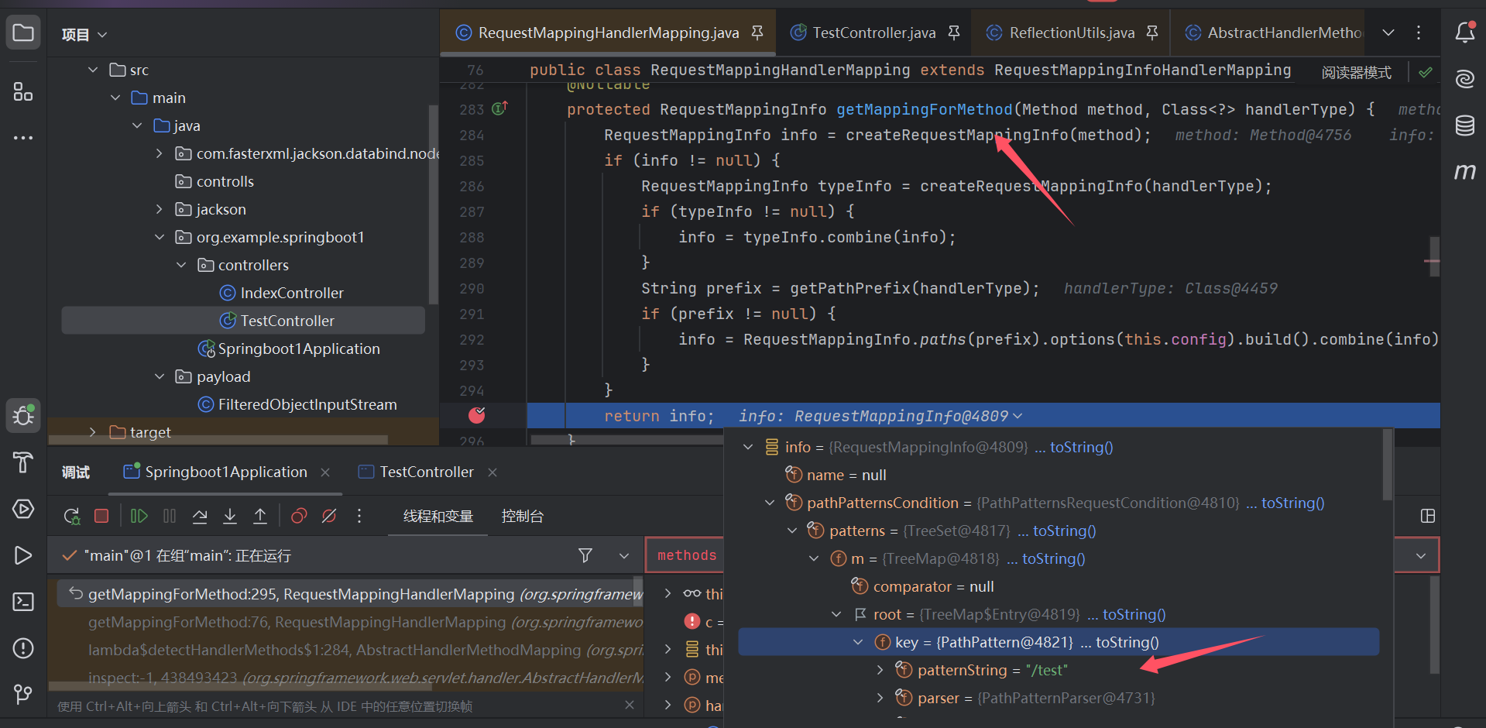Show hidden editor tabs dropdown
This screenshot has height=728, width=1486.
pyautogui.click(x=1388, y=33)
